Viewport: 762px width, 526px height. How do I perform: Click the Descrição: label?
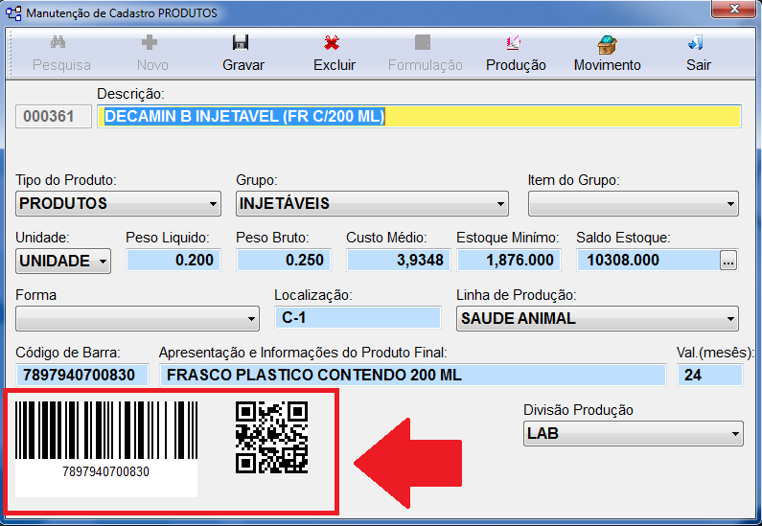pyautogui.click(x=130, y=93)
